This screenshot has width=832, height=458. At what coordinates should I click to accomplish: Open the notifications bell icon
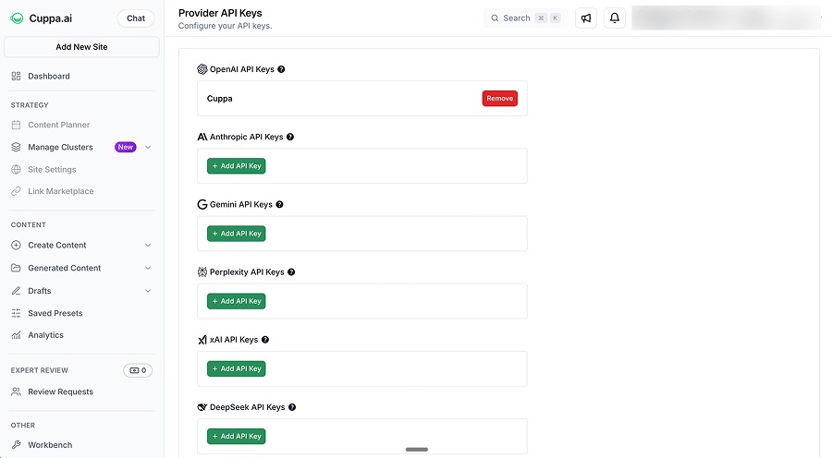615,18
